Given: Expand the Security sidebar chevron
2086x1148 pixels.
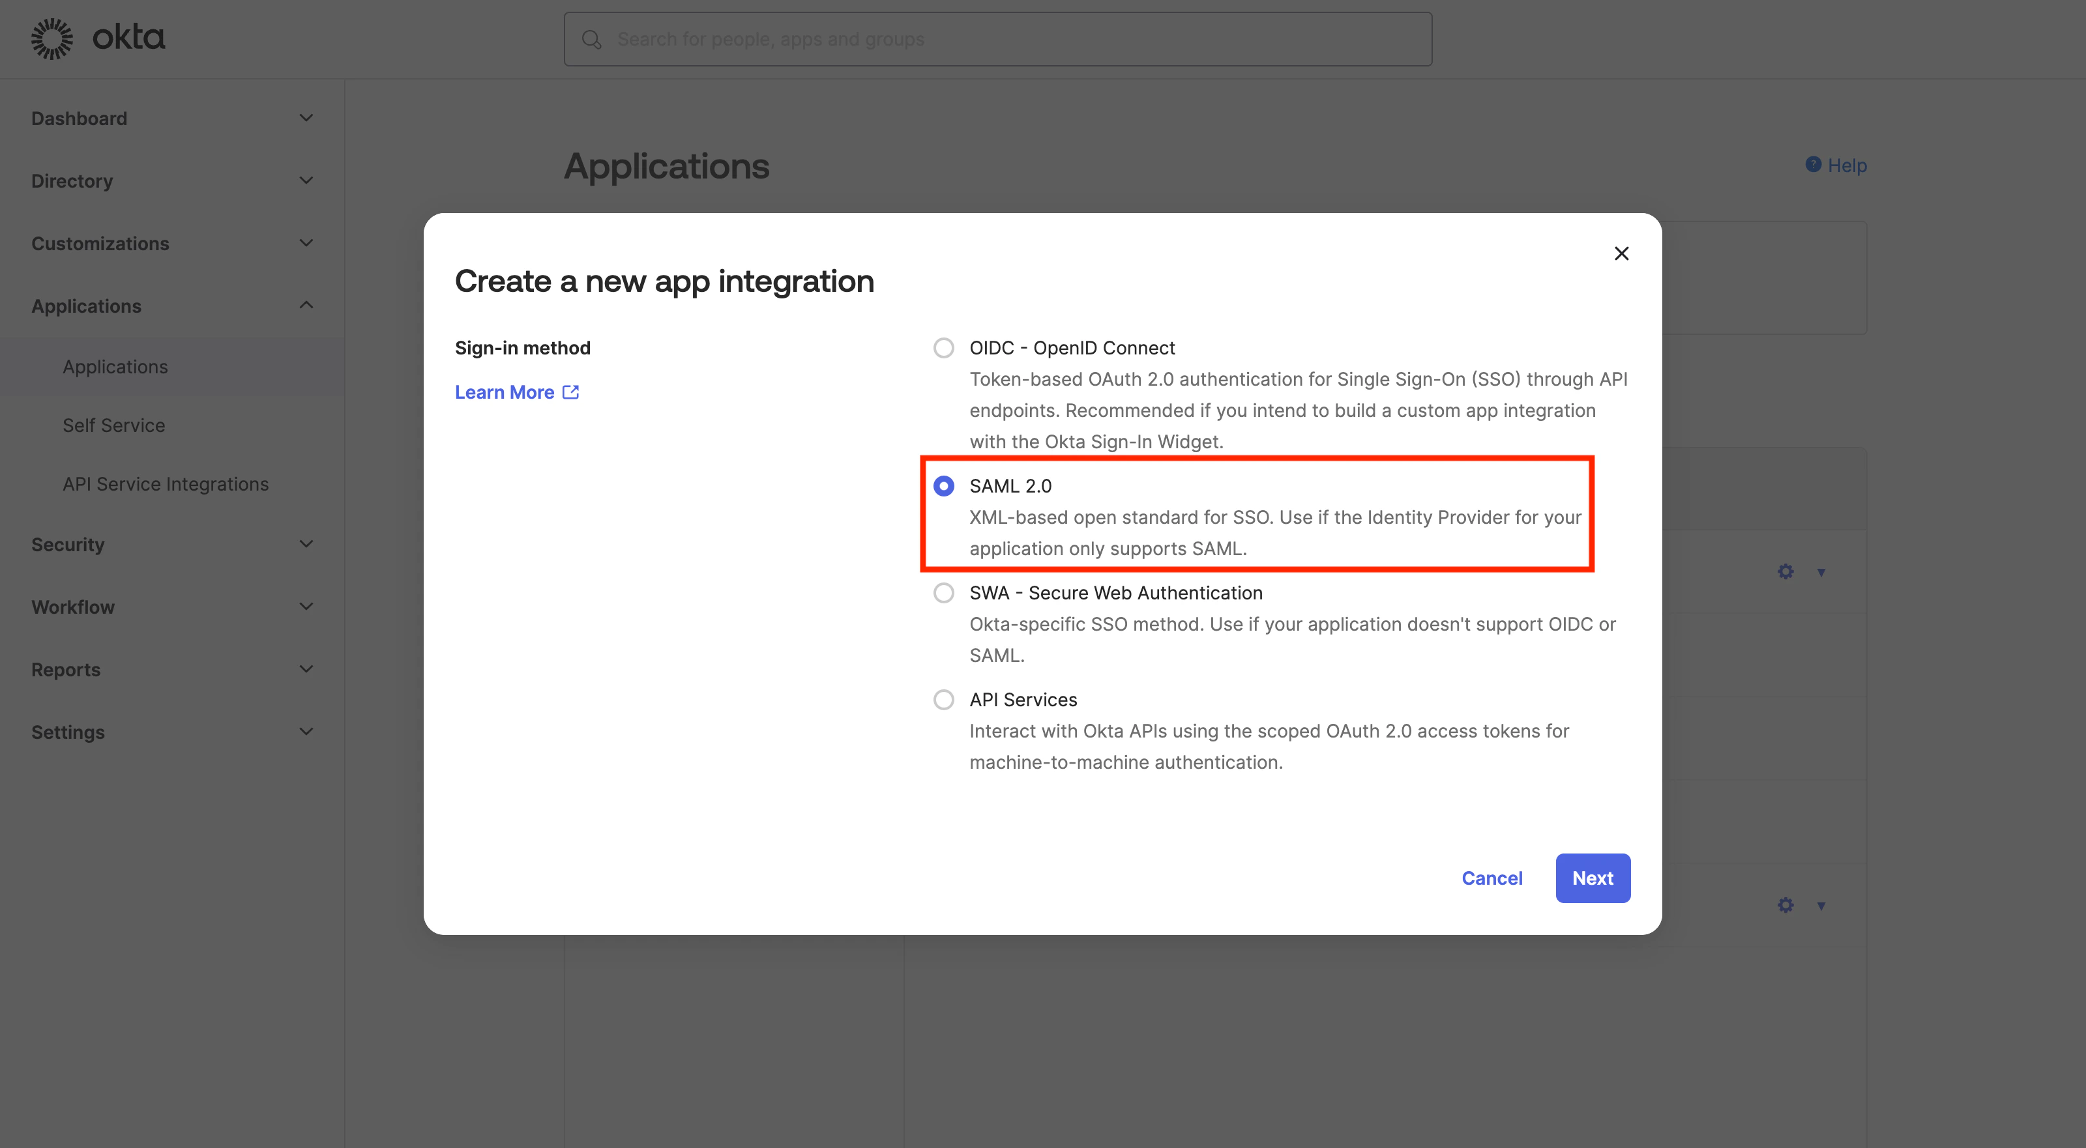Looking at the screenshot, I should 306,544.
